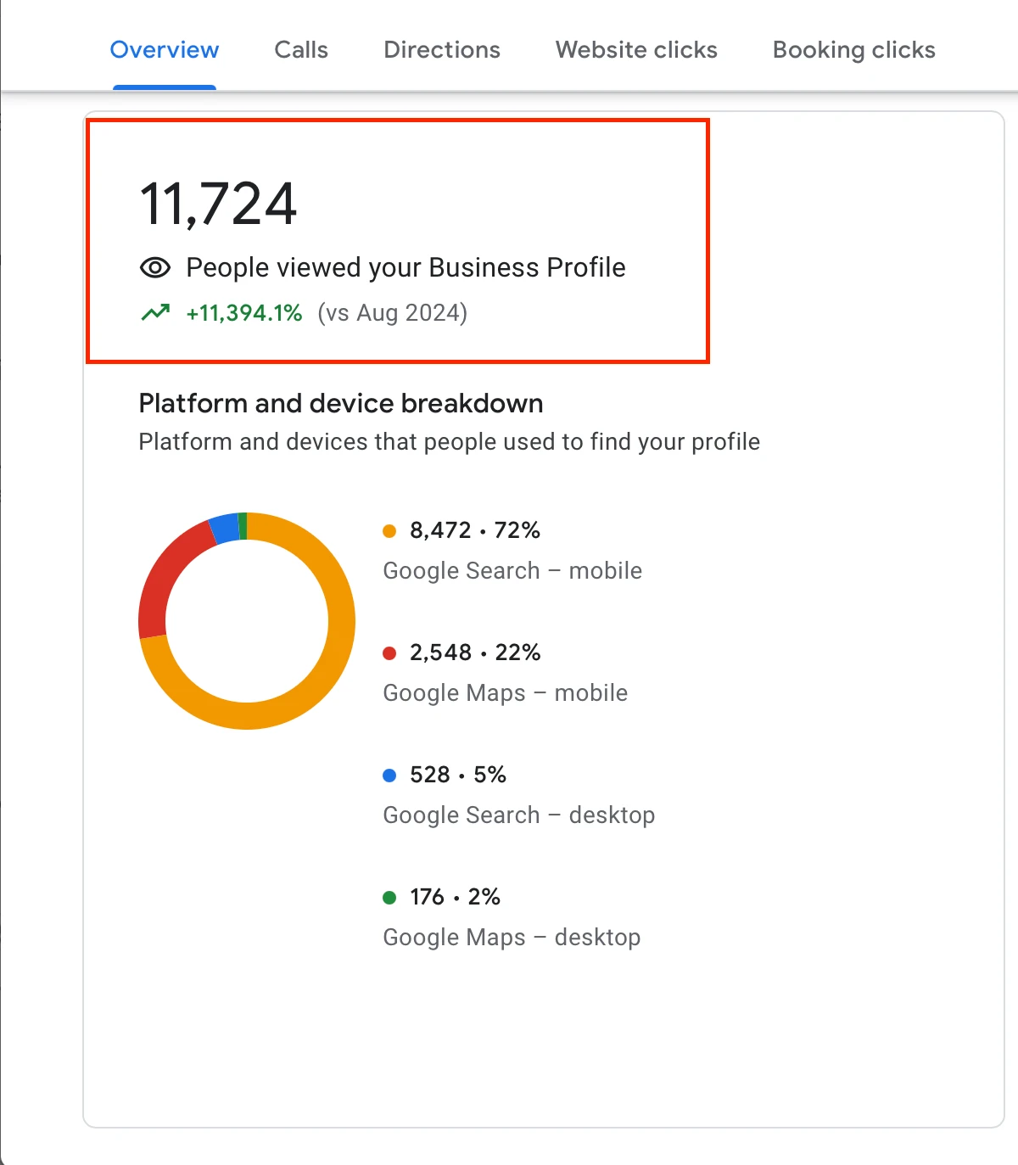The height and width of the screenshot is (1165, 1018).
Task: Click the Google Search – mobile label
Action: (x=512, y=571)
